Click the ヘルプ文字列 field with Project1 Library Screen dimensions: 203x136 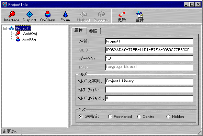point(149,81)
